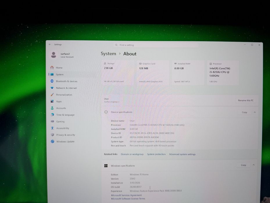Image resolution: width=270 pixels, height=203 pixels.
Task: Click the Windows Update sync icon
Action: coord(53,141)
